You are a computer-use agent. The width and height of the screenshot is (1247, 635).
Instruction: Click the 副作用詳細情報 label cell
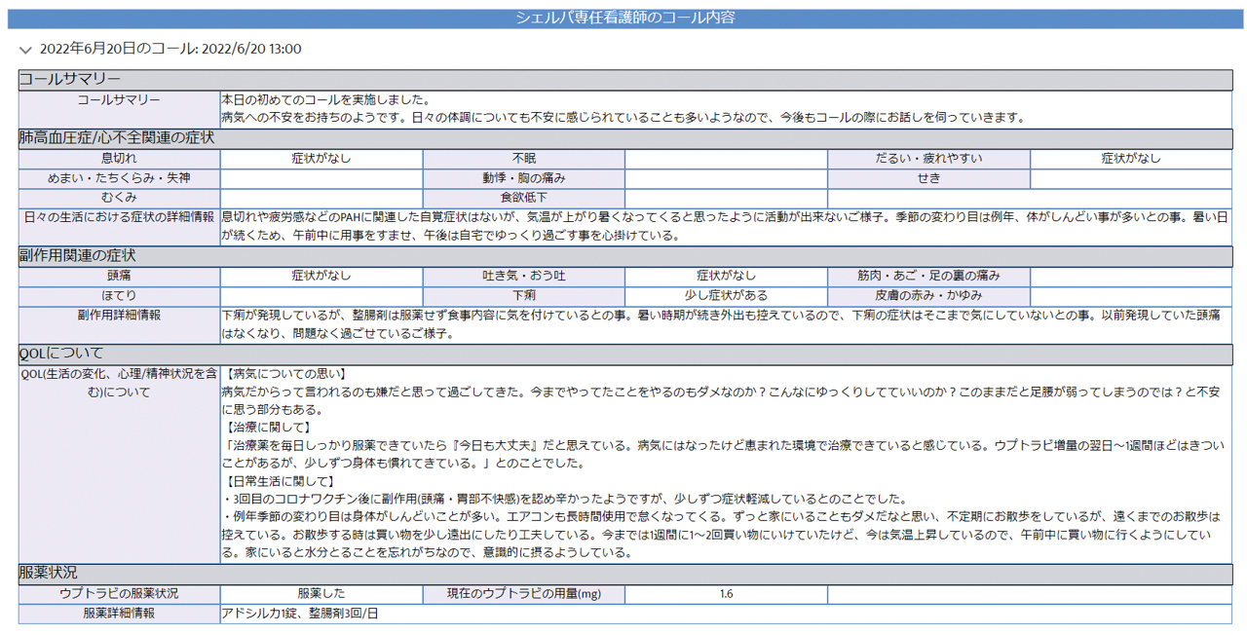coord(119,324)
